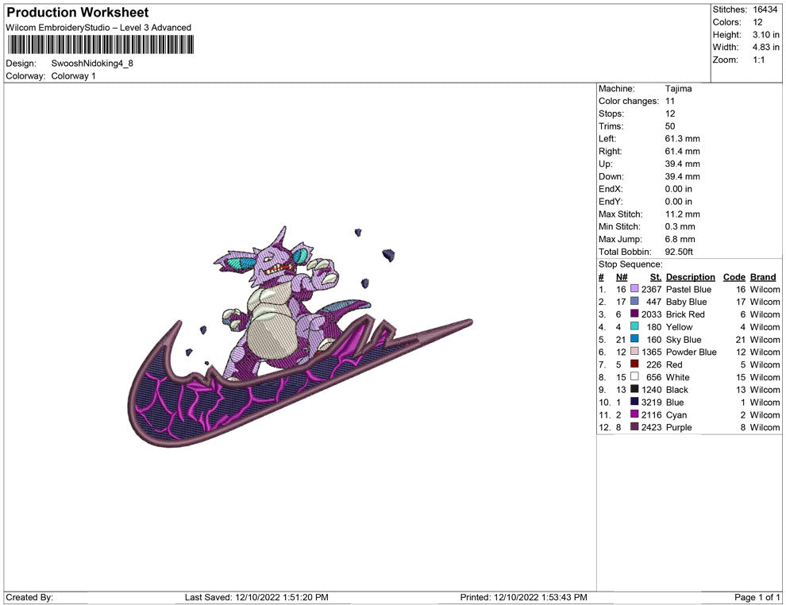Click the 'Powder Blue' description text
The image size is (786, 605).
tap(691, 352)
